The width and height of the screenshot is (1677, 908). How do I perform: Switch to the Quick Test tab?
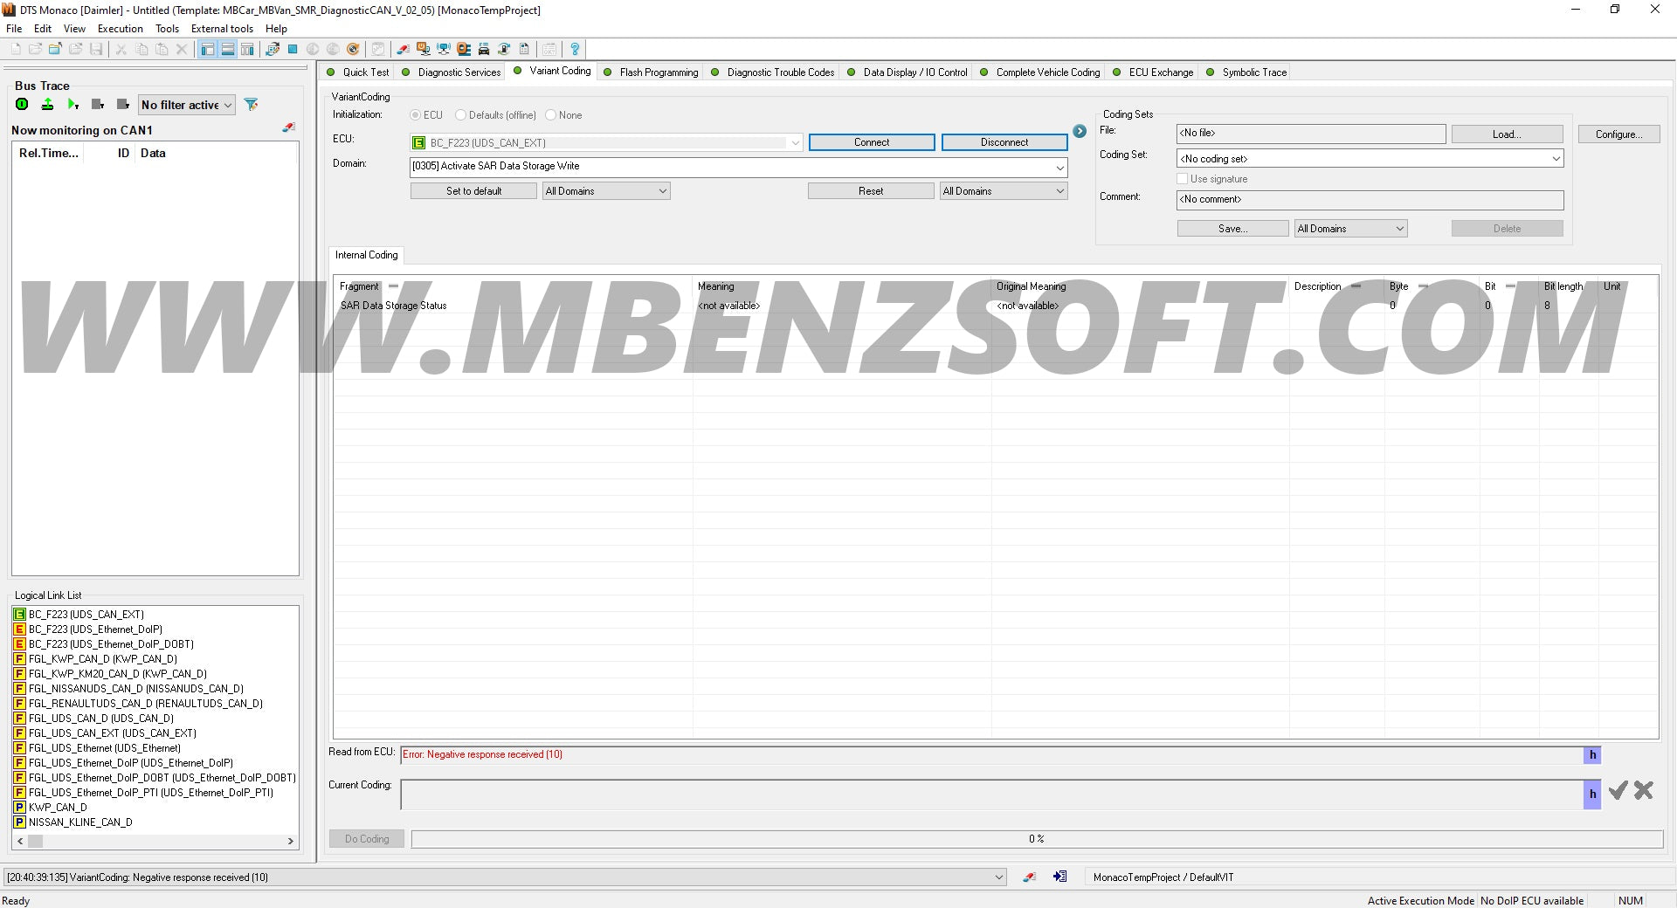point(358,72)
